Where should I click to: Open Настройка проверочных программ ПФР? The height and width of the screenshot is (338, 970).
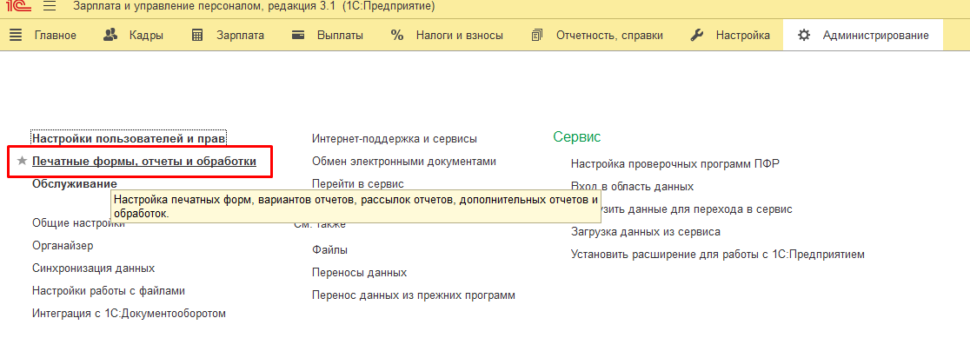675,163
